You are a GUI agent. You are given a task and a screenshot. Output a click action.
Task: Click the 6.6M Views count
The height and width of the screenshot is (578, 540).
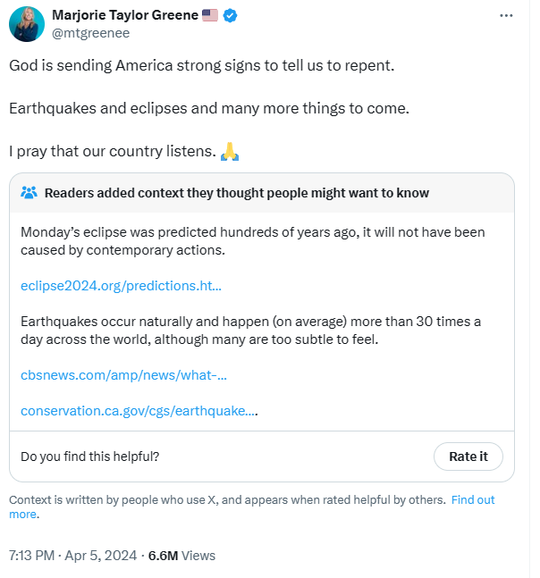coord(181,555)
